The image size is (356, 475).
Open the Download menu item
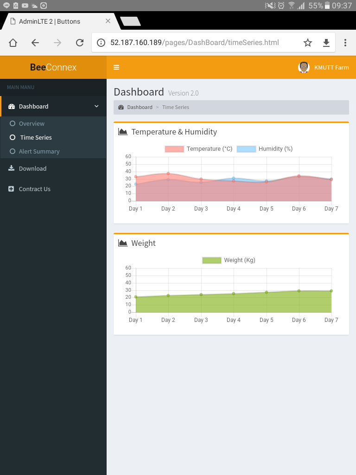pos(32,169)
